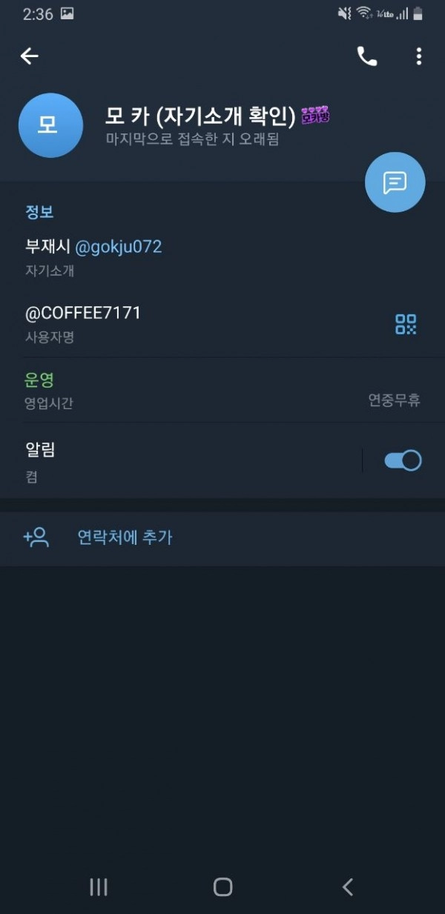This screenshot has width=445, height=914.
Task: Select 연락처에 추가 to add contact
Action: [125, 537]
